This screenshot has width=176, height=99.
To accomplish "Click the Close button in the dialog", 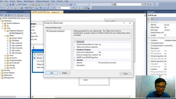I will pyautogui.click(x=125, y=74).
